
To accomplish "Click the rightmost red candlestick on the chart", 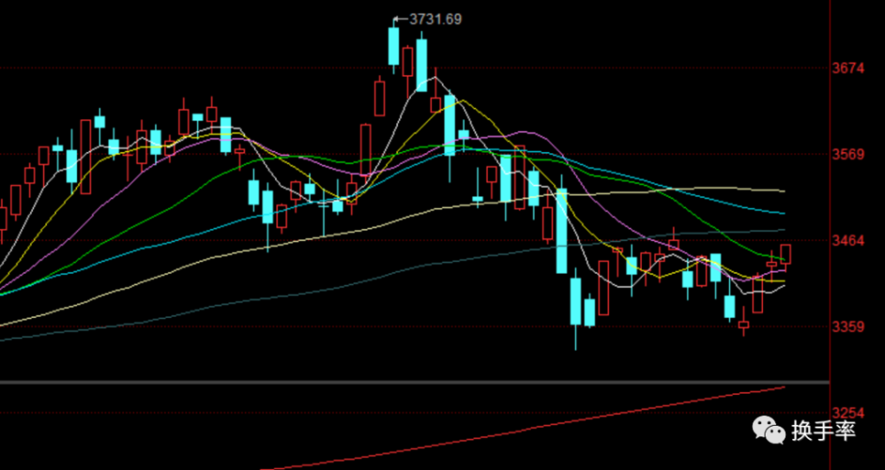I will [x=786, y=254].
